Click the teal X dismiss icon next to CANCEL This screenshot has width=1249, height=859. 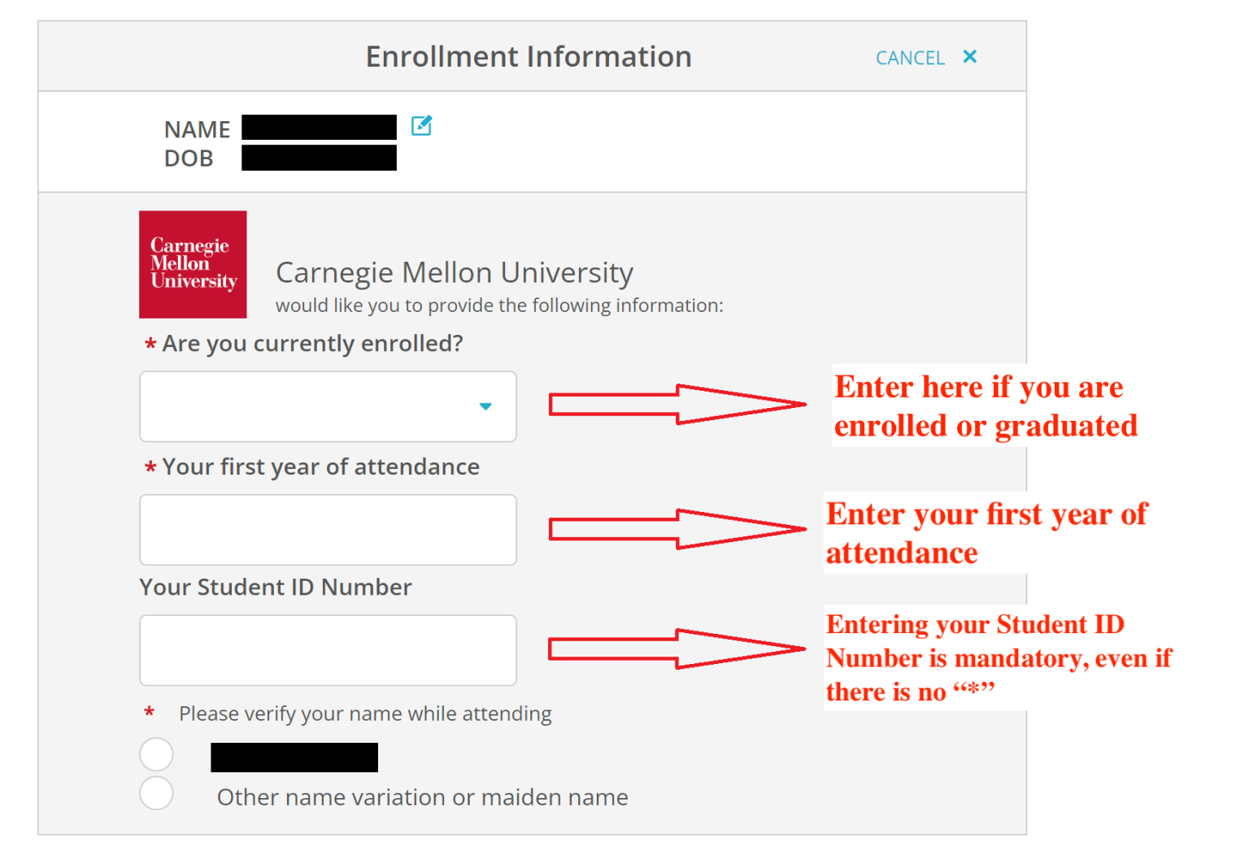pyautogui.click(x=970, y=57)
